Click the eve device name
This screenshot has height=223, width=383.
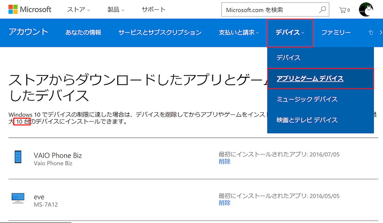39,197
